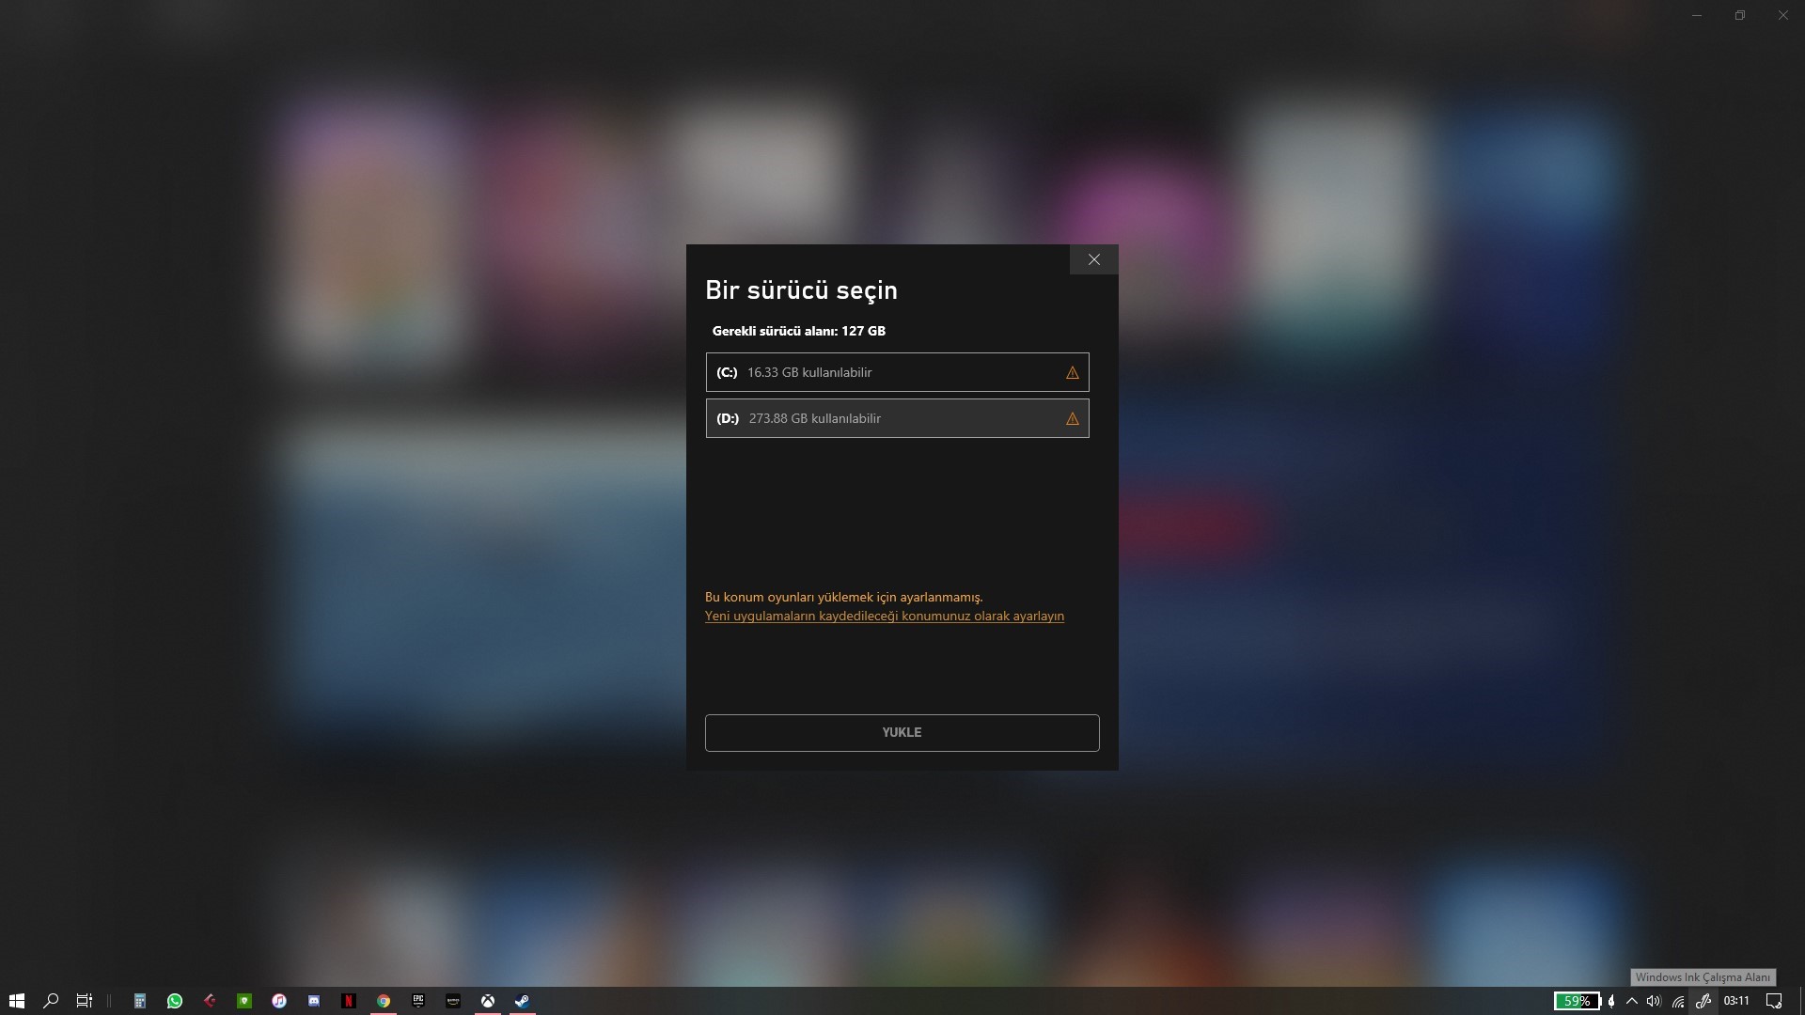Open Xbox app from the taskbar
The width and height of the screenshot is (1805, 1015).
pos(488,1001)
